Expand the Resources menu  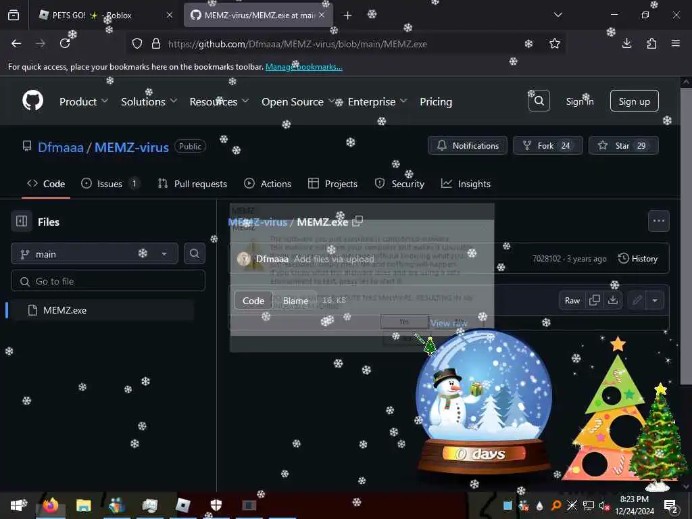point(220,101)
